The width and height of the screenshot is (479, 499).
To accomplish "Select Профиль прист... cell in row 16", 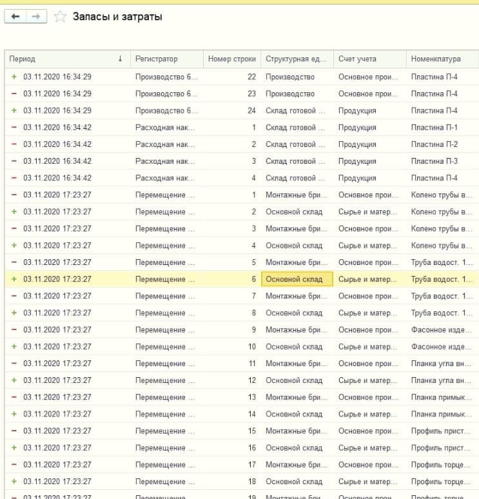I will pos(442,448).
